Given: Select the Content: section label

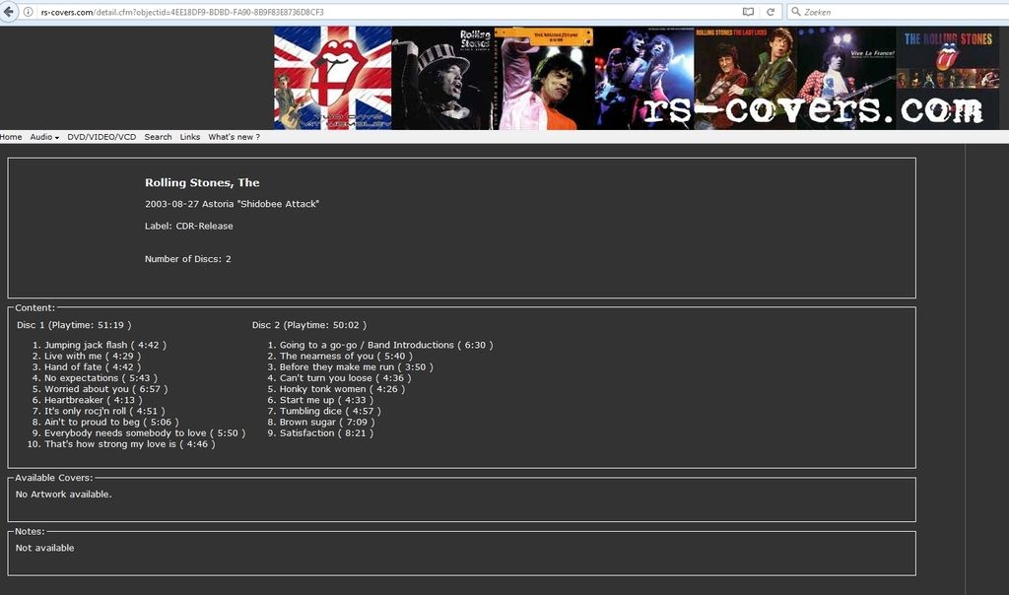Looking at the screenshot, I should pyautogui.click(x=34, y=308).
